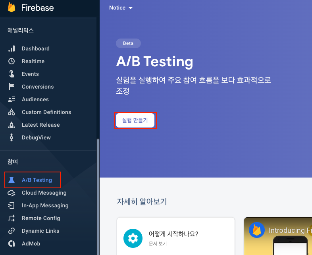This screenshot has width=312, height=255.
Task: Open the AdMob page
Action: tap(31, 243)
